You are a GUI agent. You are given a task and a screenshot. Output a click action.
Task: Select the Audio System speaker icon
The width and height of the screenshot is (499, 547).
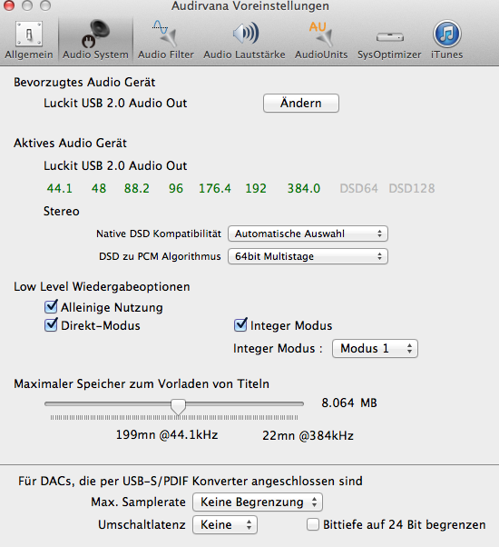coord(95,34)
